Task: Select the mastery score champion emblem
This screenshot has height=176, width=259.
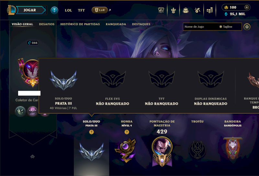Action: pyautogui.click(x=162, y=151)
